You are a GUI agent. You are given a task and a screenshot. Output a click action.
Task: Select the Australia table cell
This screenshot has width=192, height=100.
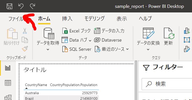tap(32, 93)
